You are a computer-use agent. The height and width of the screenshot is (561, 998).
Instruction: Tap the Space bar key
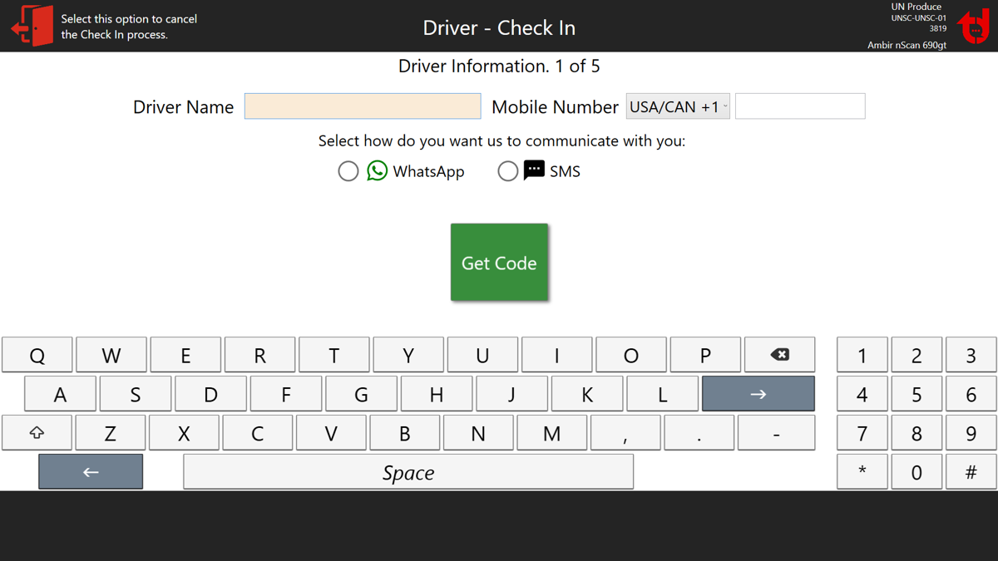click(x=408, y=472)
